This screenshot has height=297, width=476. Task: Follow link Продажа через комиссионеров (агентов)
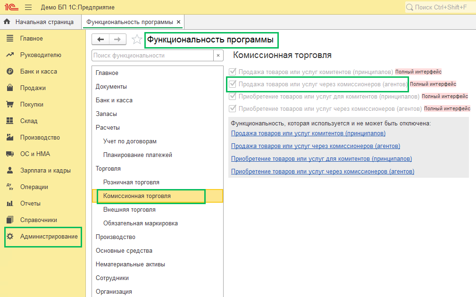(316, 146)
